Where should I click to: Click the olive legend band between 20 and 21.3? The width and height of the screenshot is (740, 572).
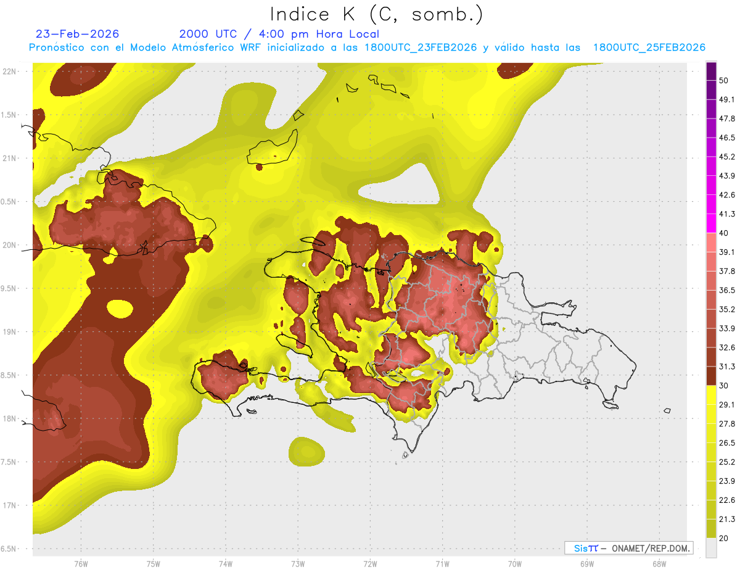(712, 529)
